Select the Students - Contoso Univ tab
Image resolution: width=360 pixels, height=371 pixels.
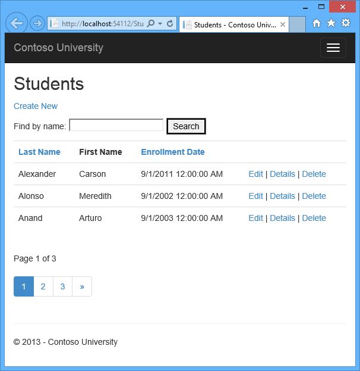tap(233, 24)
